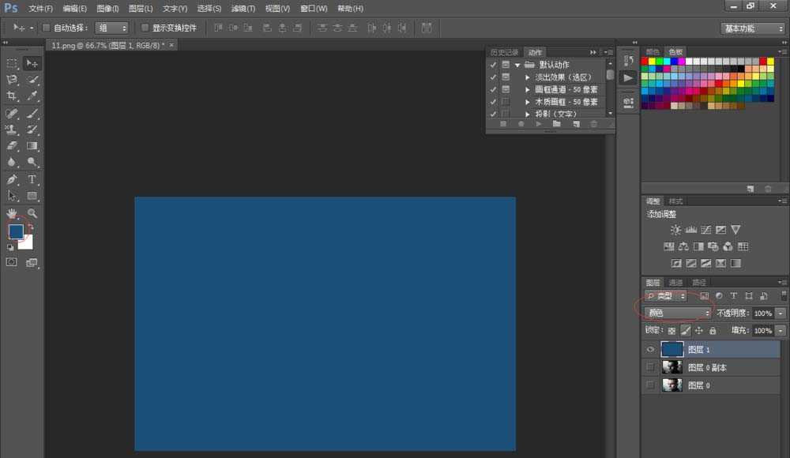The width and height of the screenshot is (790, 458).
Task: Switch to the 通道 tab
Action: coord(675,283)
